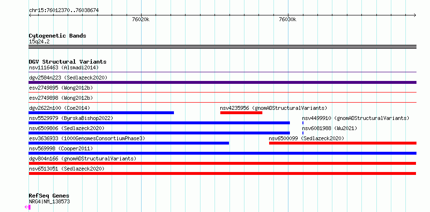The width and height of the screenshot is (430, 212).
Task: Open esv3636933 (1000GenomesConsortiumPhase3) label
Action: coord(86,138)
